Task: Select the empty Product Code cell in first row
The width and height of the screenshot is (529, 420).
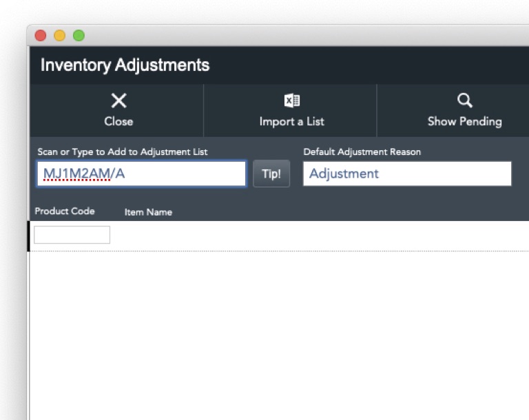Action: click(72, 235)
